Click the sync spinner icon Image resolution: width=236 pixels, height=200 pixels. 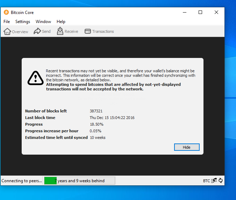pyautogui.click(x=221, y=180)
